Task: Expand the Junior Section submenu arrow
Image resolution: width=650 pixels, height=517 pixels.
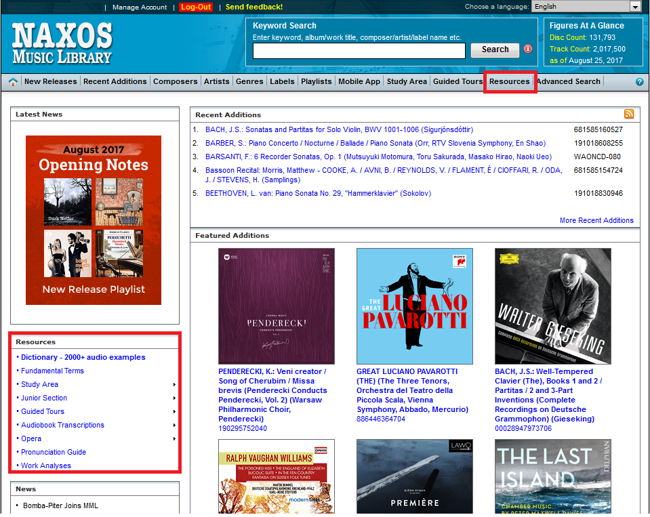Action: pos(174,398)
